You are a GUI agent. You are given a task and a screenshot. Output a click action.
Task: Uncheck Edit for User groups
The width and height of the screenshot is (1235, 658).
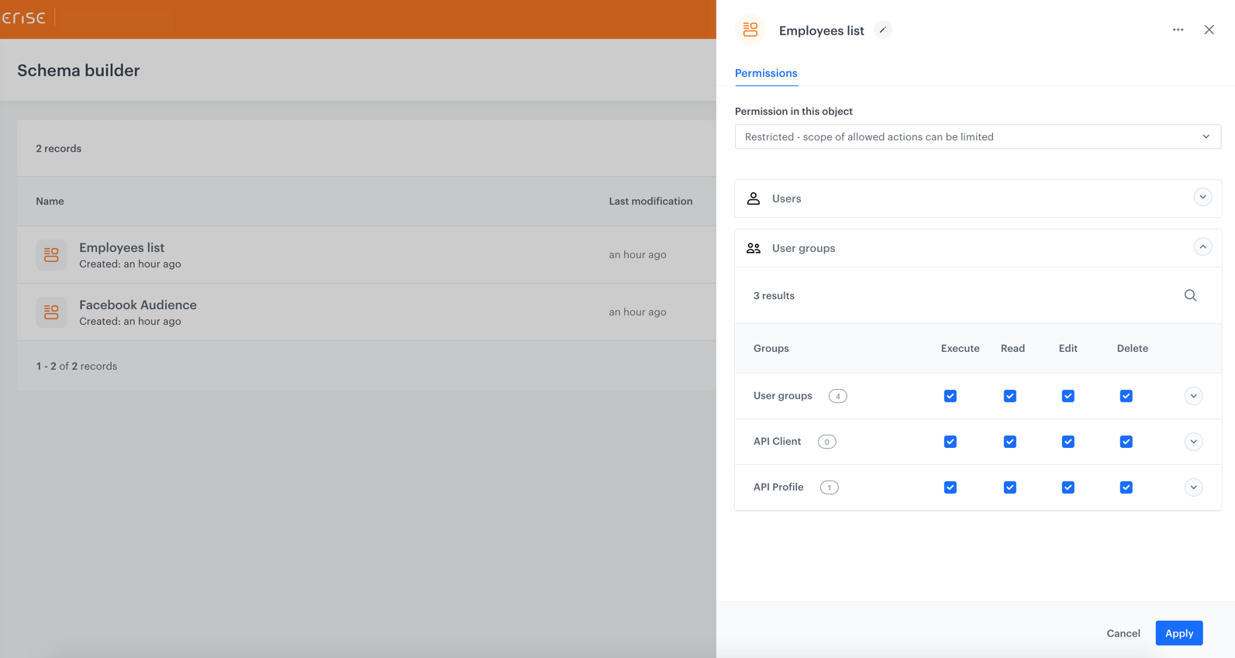1068,396
